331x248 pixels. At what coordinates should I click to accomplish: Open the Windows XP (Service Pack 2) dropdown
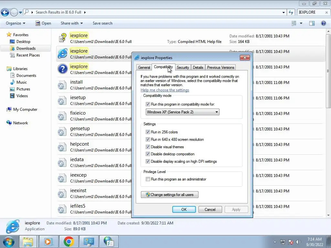183,112
